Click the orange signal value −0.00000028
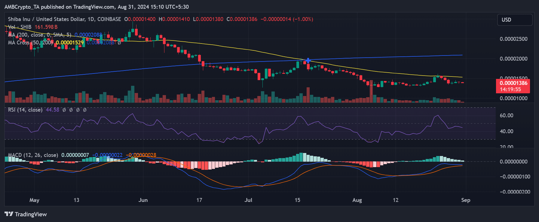Viewport: 539px width, 222px height. [141, 155]
